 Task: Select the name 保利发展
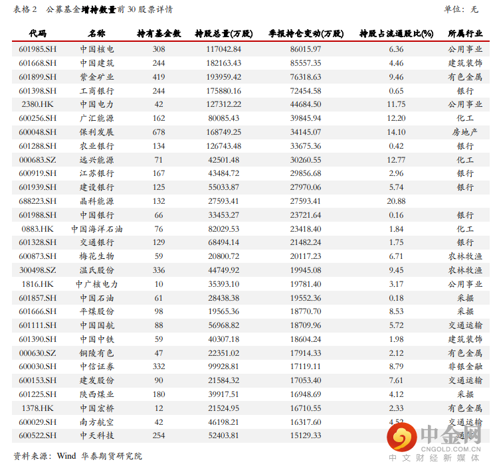click(x=97, y=132)
